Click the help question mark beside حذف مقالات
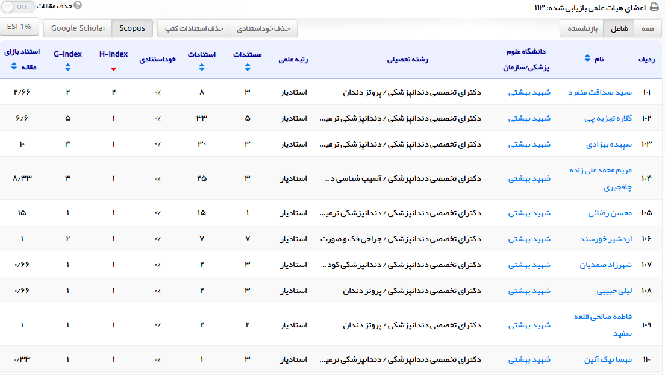Screen dimensions: 665x375 [78, 5]
